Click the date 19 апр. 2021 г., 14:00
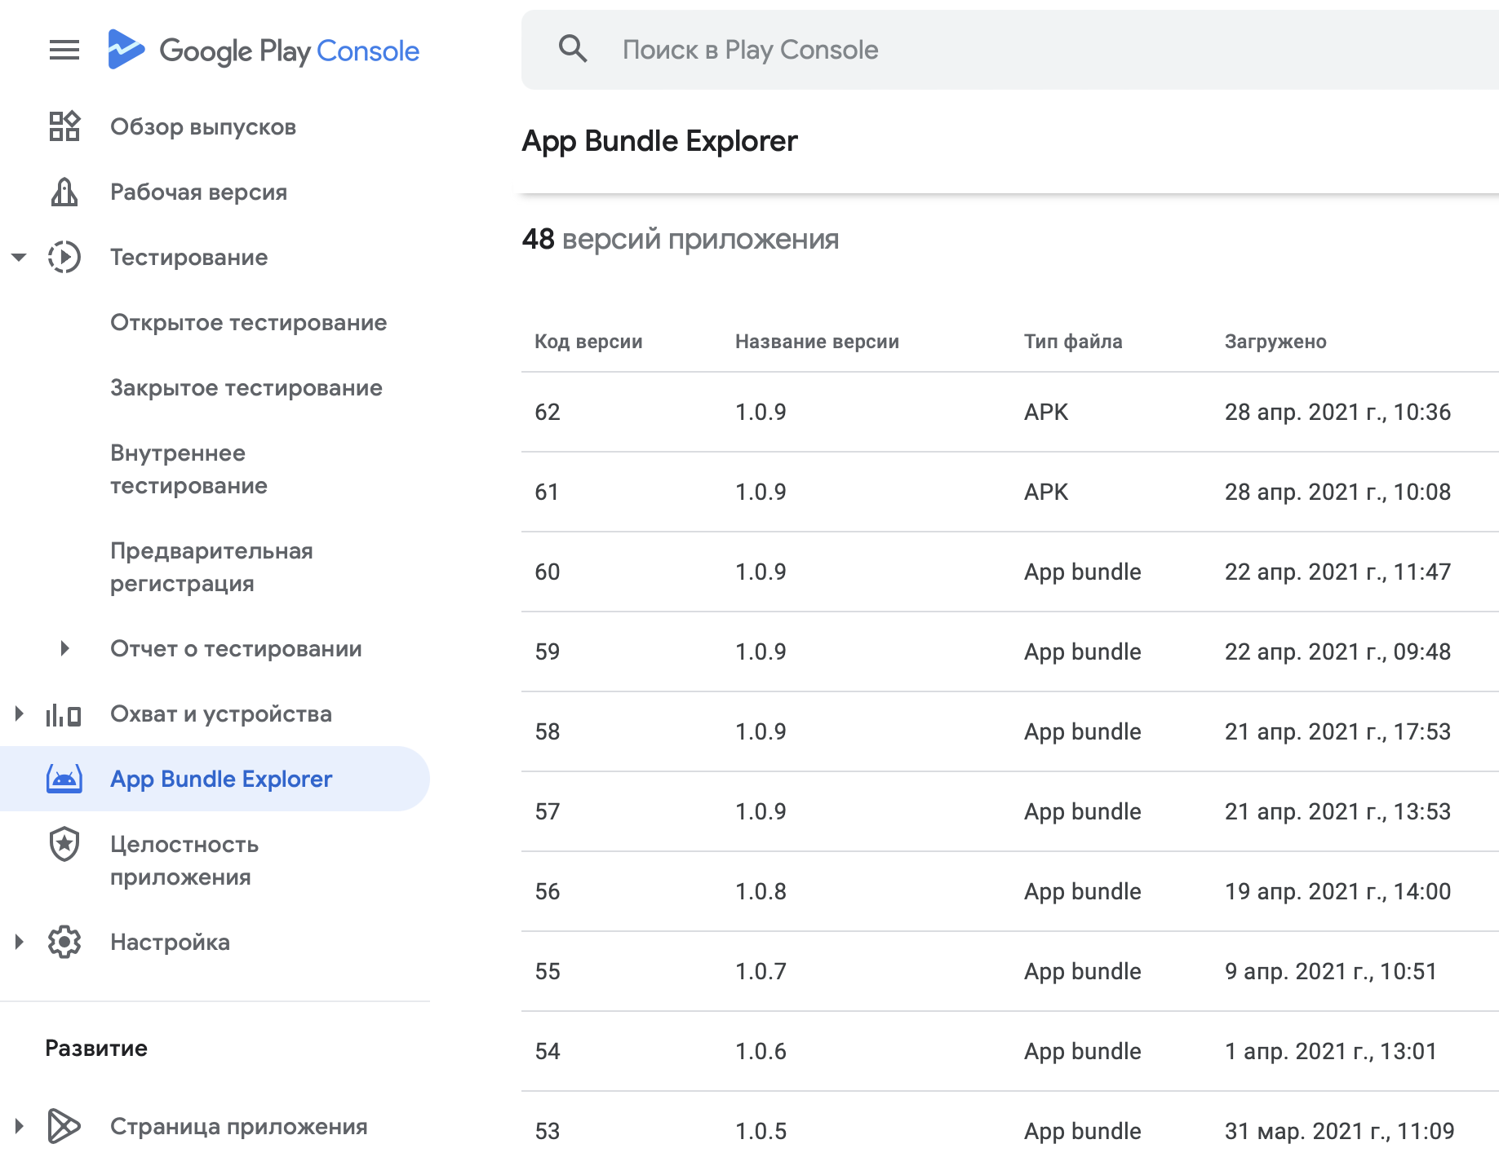The image size is (1499, 1166). point(1337,891)
